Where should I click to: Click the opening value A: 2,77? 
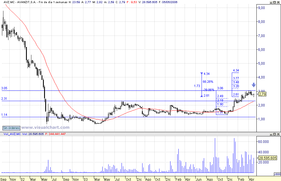[x=86, y=2]
